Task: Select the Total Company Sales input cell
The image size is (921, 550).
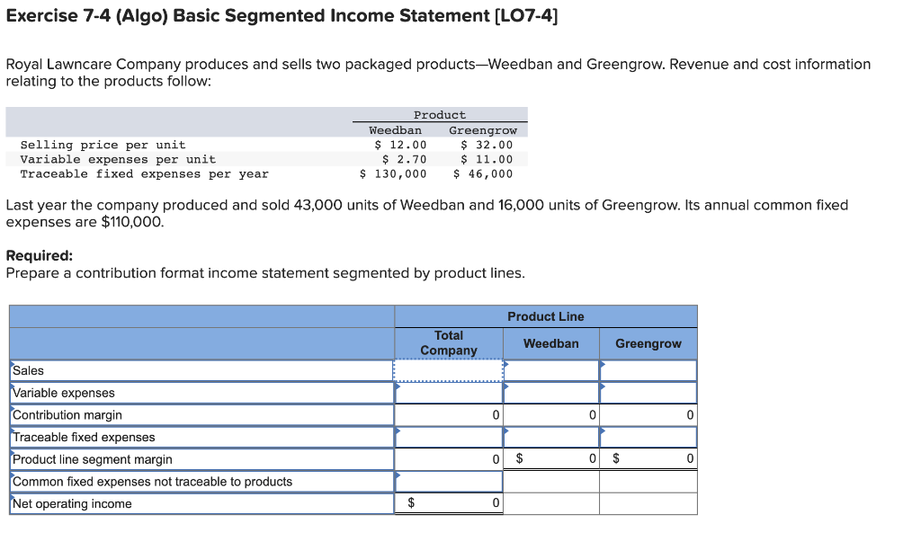Action: coord(448,370)
